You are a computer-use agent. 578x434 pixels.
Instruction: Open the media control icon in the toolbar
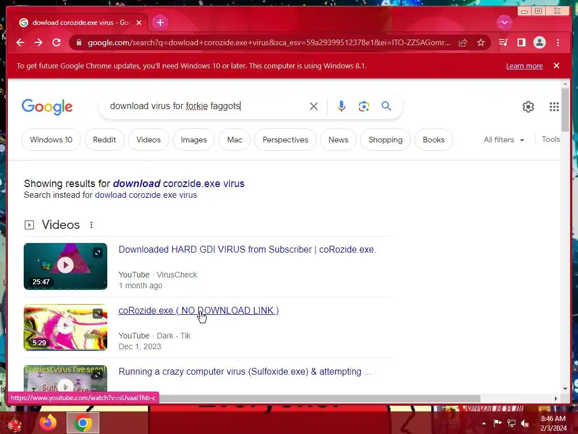coord(503,42)
